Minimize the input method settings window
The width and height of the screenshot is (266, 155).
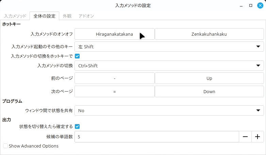coord(241,5)
